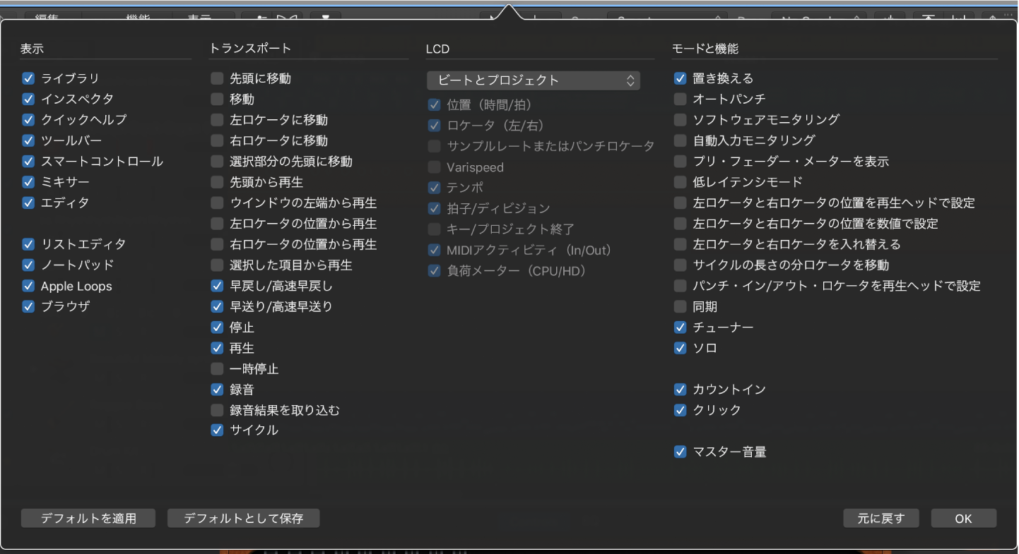
Task: Enable the 同期 checkbox
Action: tap(680, 306)
